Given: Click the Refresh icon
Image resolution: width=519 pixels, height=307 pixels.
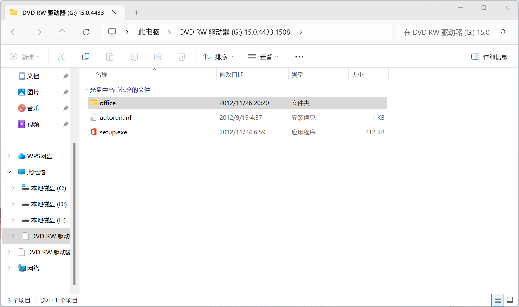Looking at the screenshot, I should click(x=86, y=32).
